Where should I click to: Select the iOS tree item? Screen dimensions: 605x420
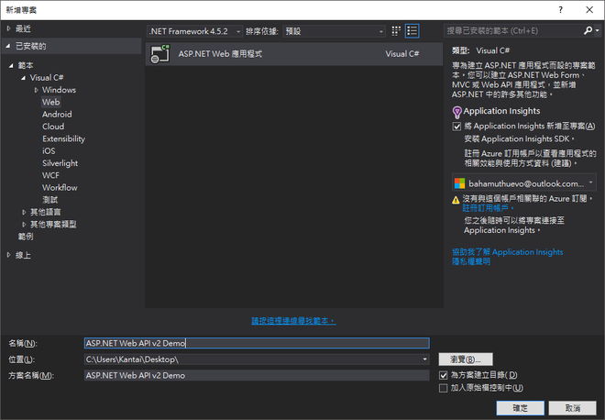tap(49, 151)
